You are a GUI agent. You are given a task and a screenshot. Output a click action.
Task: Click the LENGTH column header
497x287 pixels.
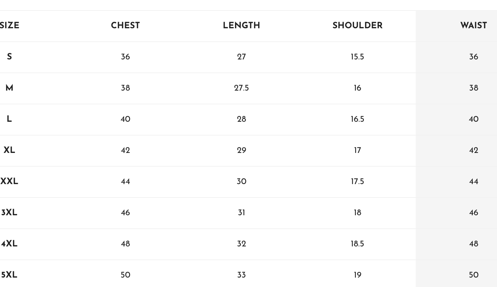241,26
